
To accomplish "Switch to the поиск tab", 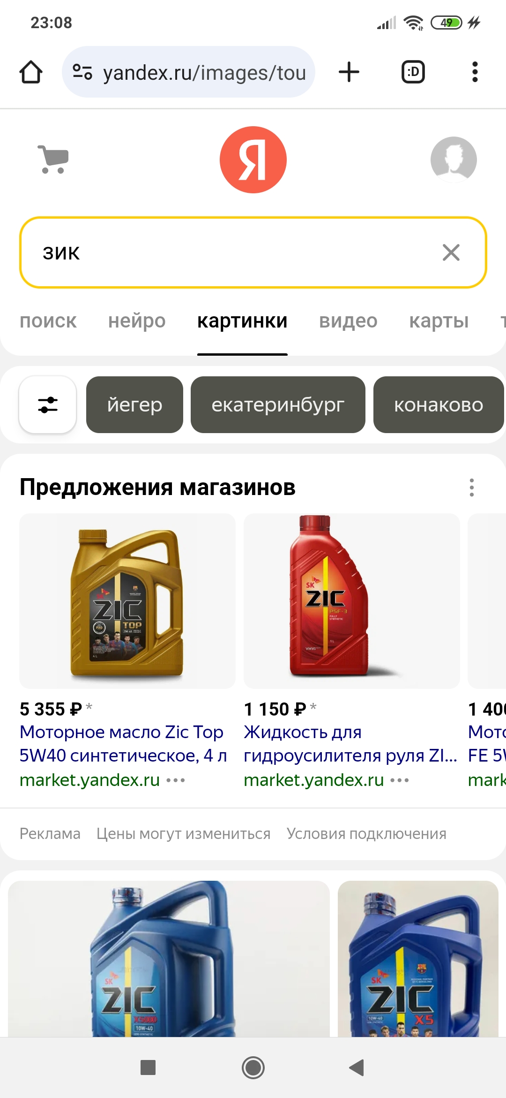I will tap(48, 321).
